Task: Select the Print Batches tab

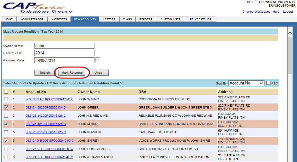Action: point(200,19)
